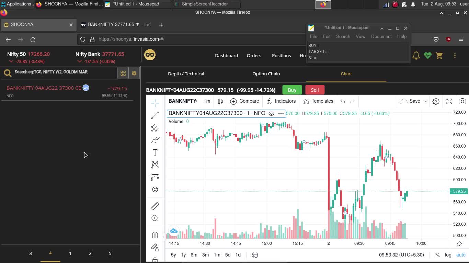Open chart settings gear in top toolbar
Viewport: 469px width, 263px height.
click(x=436, y=101)
